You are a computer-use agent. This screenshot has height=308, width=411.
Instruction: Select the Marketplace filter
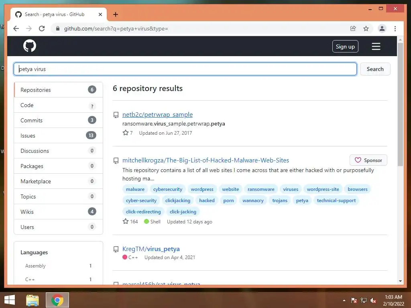click(x=58, y=181)
